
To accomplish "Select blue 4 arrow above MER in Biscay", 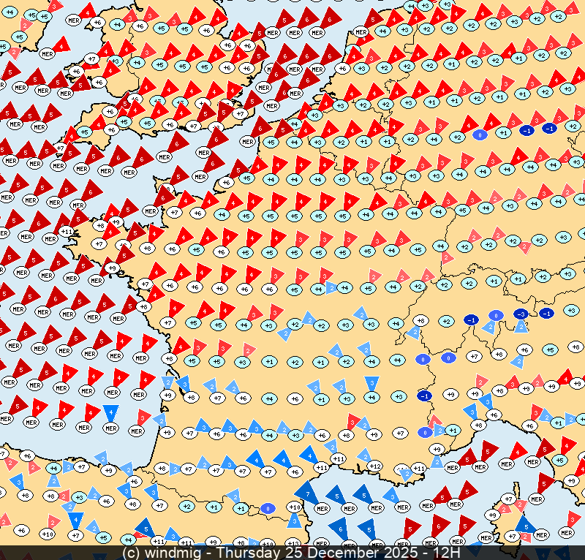I will [110, 413].
